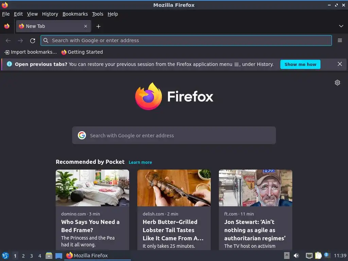Open 'Jon Stewart: Ain't nothing as agile' headline

255,230
